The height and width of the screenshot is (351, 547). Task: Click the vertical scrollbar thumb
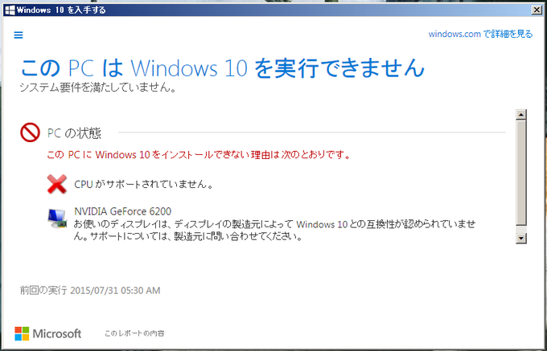[521, 173]
